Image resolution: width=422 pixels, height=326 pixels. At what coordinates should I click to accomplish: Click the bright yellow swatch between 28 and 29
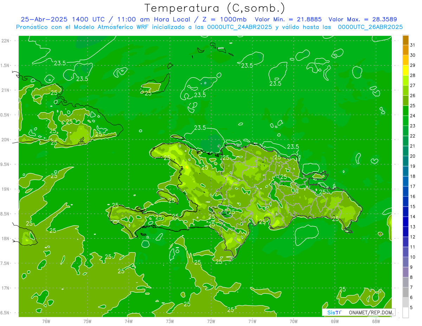405,70
